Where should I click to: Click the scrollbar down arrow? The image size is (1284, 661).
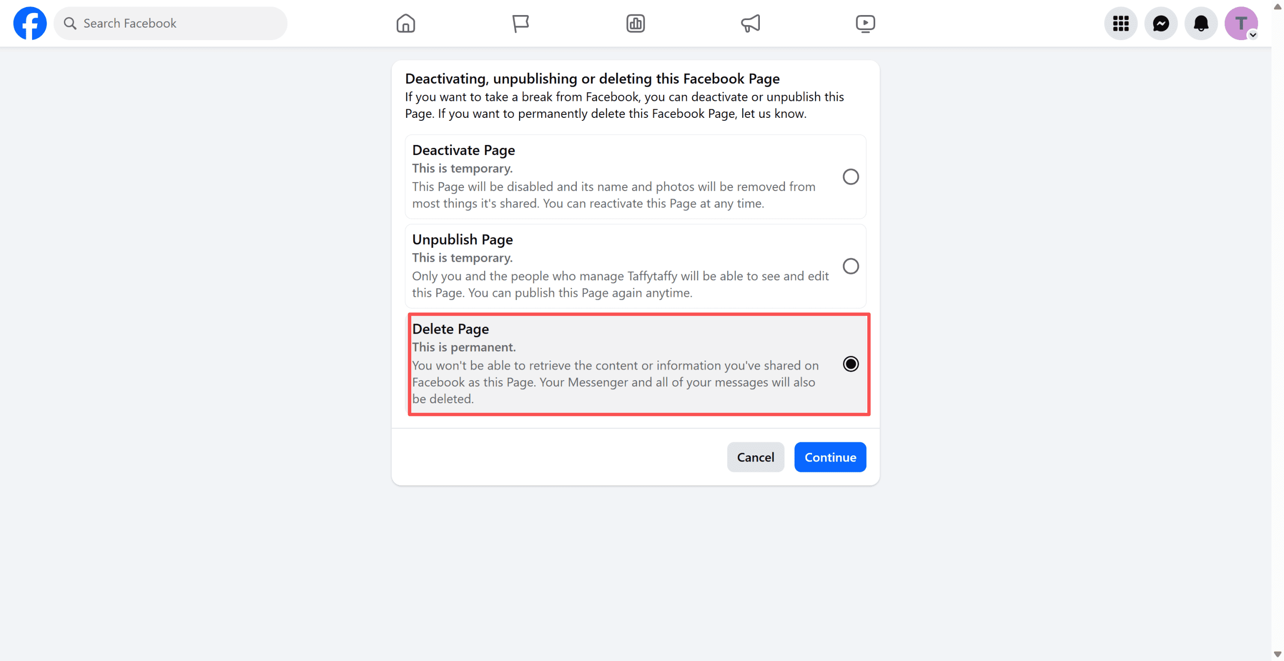[x=1277, y=654]
